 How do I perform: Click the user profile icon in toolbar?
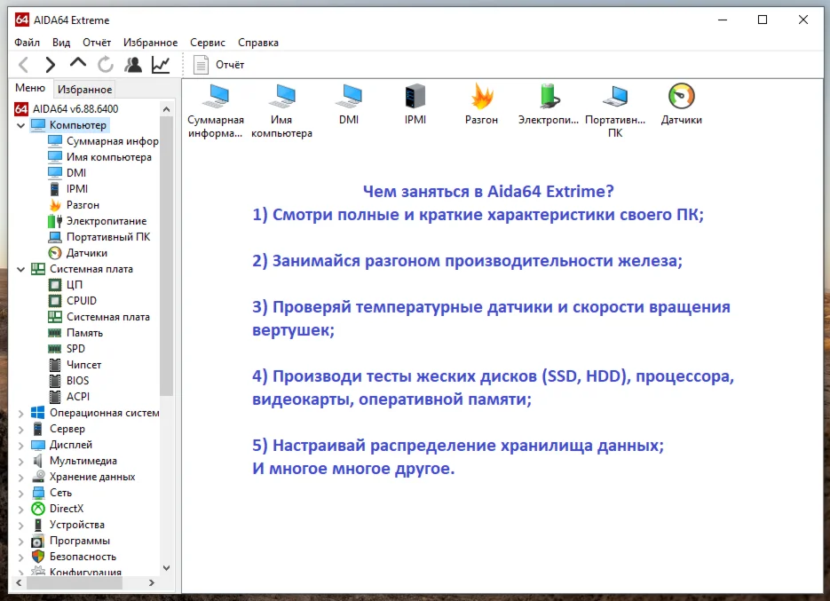pos(133,64)
